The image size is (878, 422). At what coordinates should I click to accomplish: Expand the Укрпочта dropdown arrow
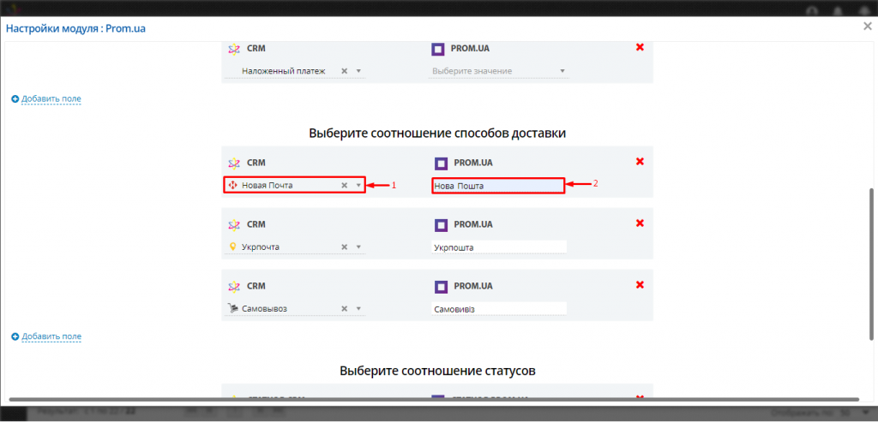[358, 247]
